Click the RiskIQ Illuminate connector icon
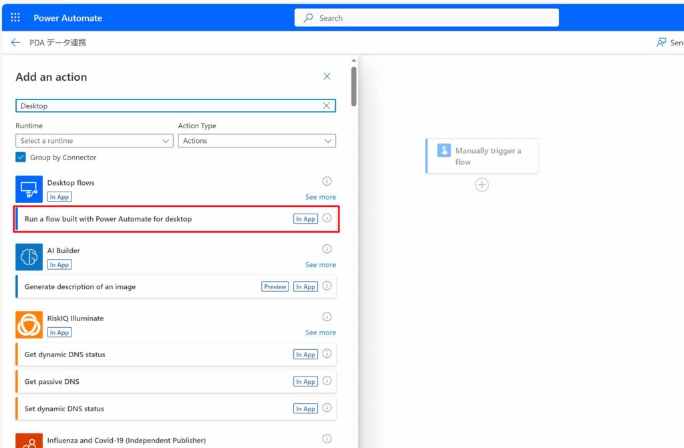 29,324
